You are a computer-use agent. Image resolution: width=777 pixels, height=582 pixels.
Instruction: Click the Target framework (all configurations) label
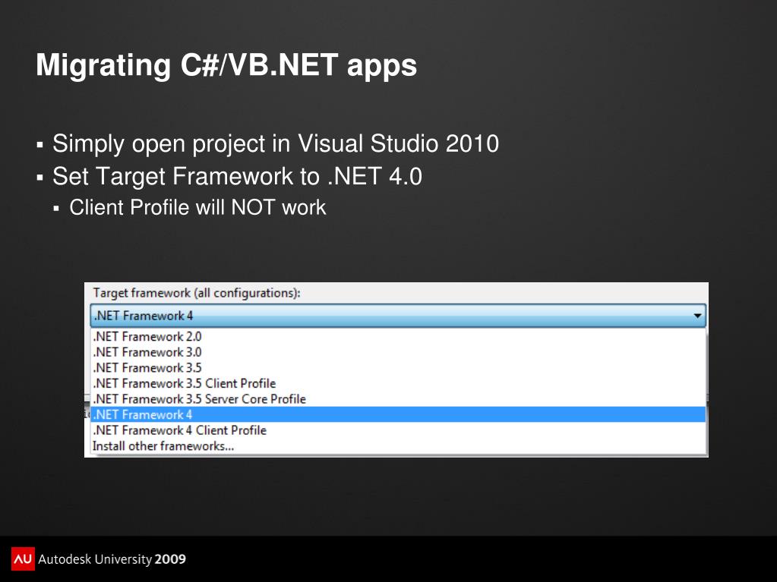pos(197,293)
